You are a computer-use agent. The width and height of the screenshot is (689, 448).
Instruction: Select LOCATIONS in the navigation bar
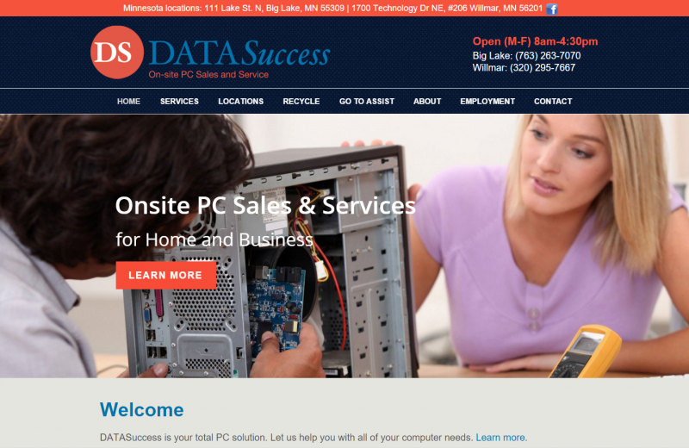(241, 101)
